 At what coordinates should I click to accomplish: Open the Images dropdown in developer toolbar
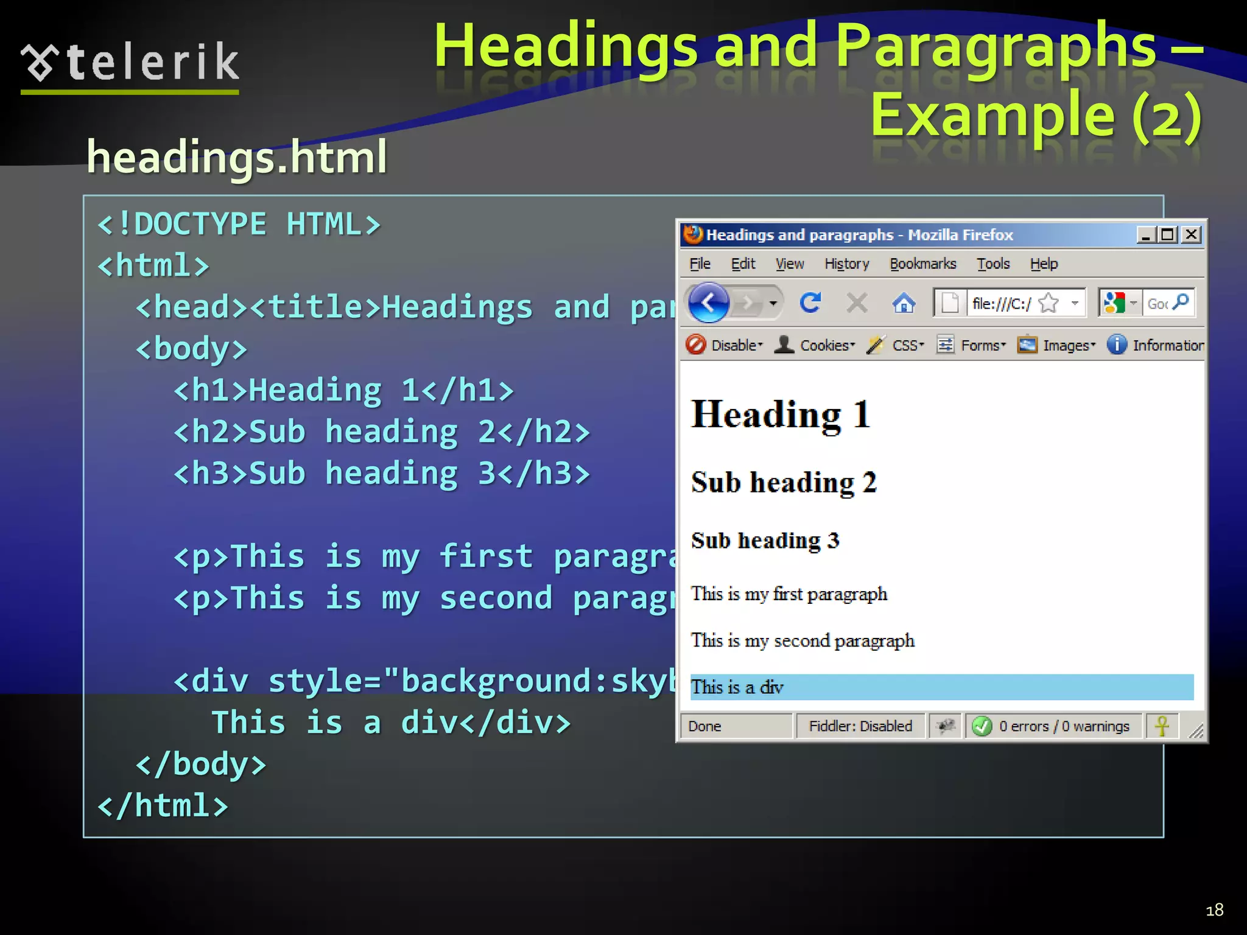1069,345
